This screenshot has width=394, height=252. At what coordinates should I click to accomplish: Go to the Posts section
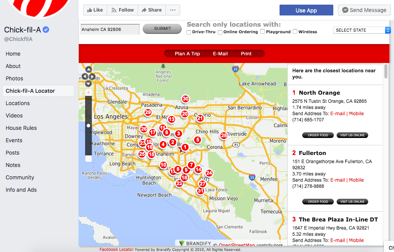[x=12, y=153]
